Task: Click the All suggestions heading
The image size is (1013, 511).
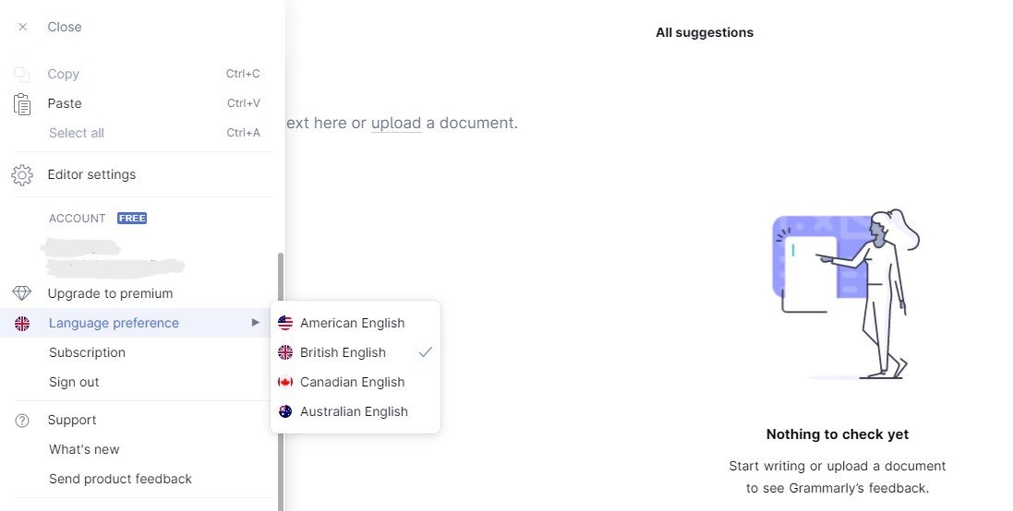Action: pyautogui.click(x=705, y=32)
